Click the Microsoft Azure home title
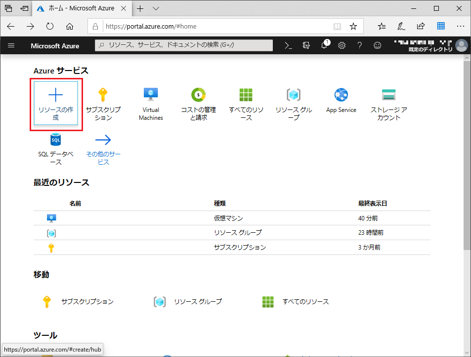The height and width of the screenshot is (357, 471). [55, 46]
